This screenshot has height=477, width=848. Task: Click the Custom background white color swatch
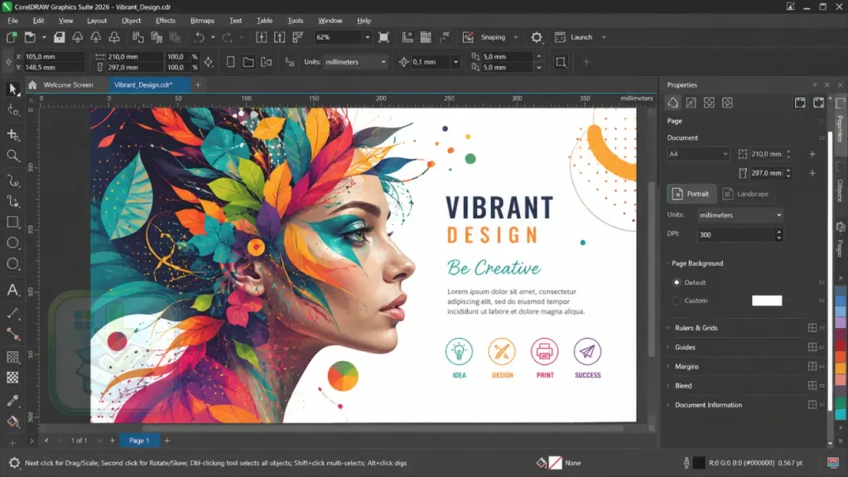pyautogui.click(x=767, y=301)
